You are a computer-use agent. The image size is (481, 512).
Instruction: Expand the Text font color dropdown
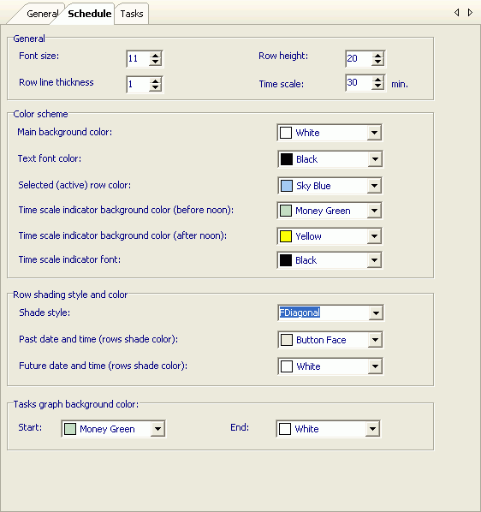click(x=375, y=159)
